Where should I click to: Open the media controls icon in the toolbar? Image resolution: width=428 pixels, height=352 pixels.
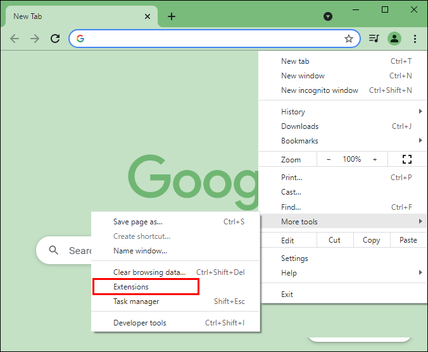(x=374, y=39)
